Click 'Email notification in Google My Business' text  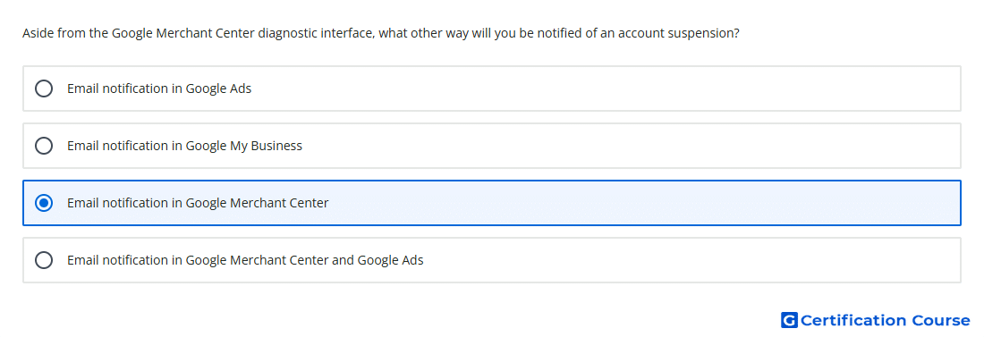(x=184, y=146)
